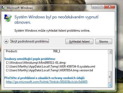Cancel with the Storno button

pos(104,42)
